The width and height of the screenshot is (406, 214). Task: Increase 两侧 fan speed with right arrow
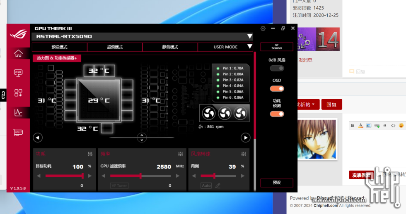pyautogui.click(x=243, y=176)
